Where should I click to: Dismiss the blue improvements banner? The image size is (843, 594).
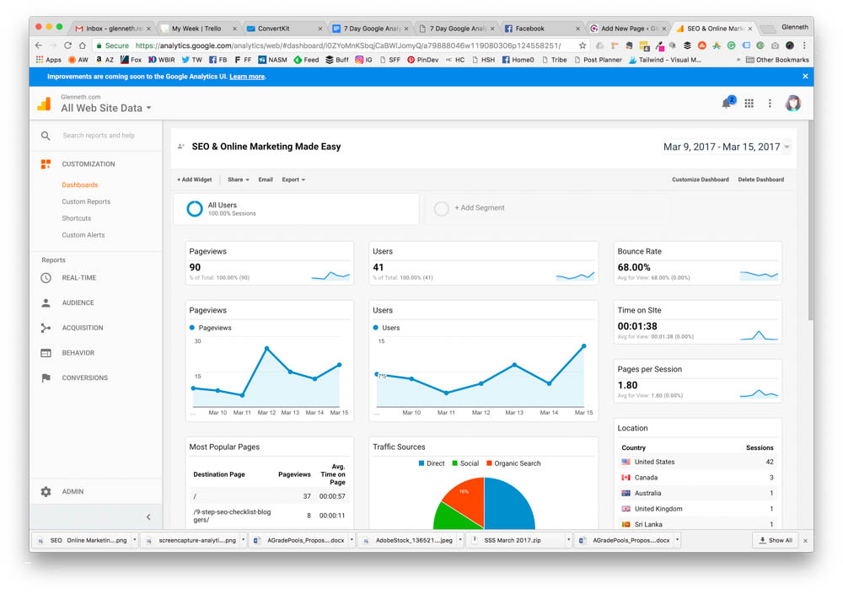[805, 77]
